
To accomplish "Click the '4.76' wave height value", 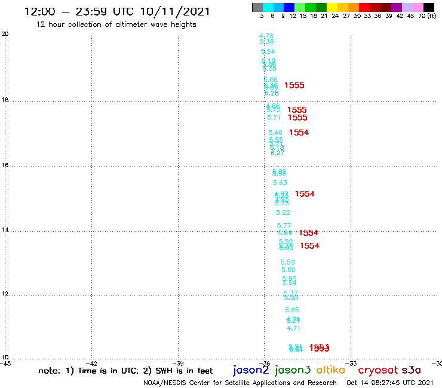I will (x=266, y=36).
